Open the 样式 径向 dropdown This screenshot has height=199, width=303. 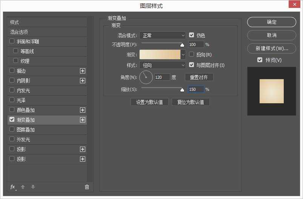point(162,65)
